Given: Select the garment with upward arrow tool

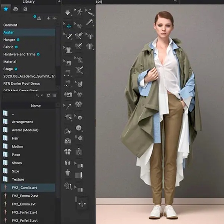Looking at the screenshot, I should pyautogui.click(x=68, y=186).
